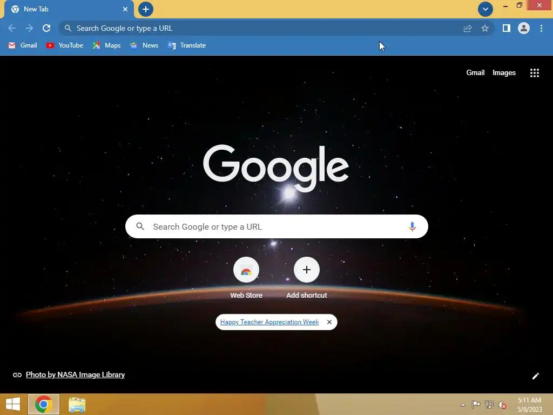Click the Google search box

tap(276, 226)
